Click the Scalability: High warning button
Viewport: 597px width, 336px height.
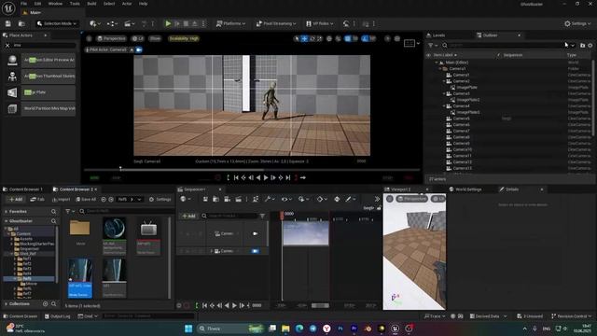(x=184, y=38)
